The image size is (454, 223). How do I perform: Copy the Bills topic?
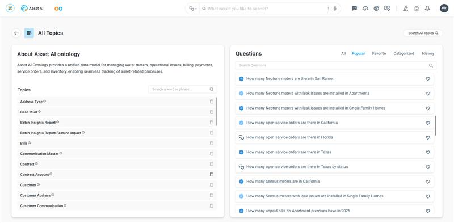(212, 144)
